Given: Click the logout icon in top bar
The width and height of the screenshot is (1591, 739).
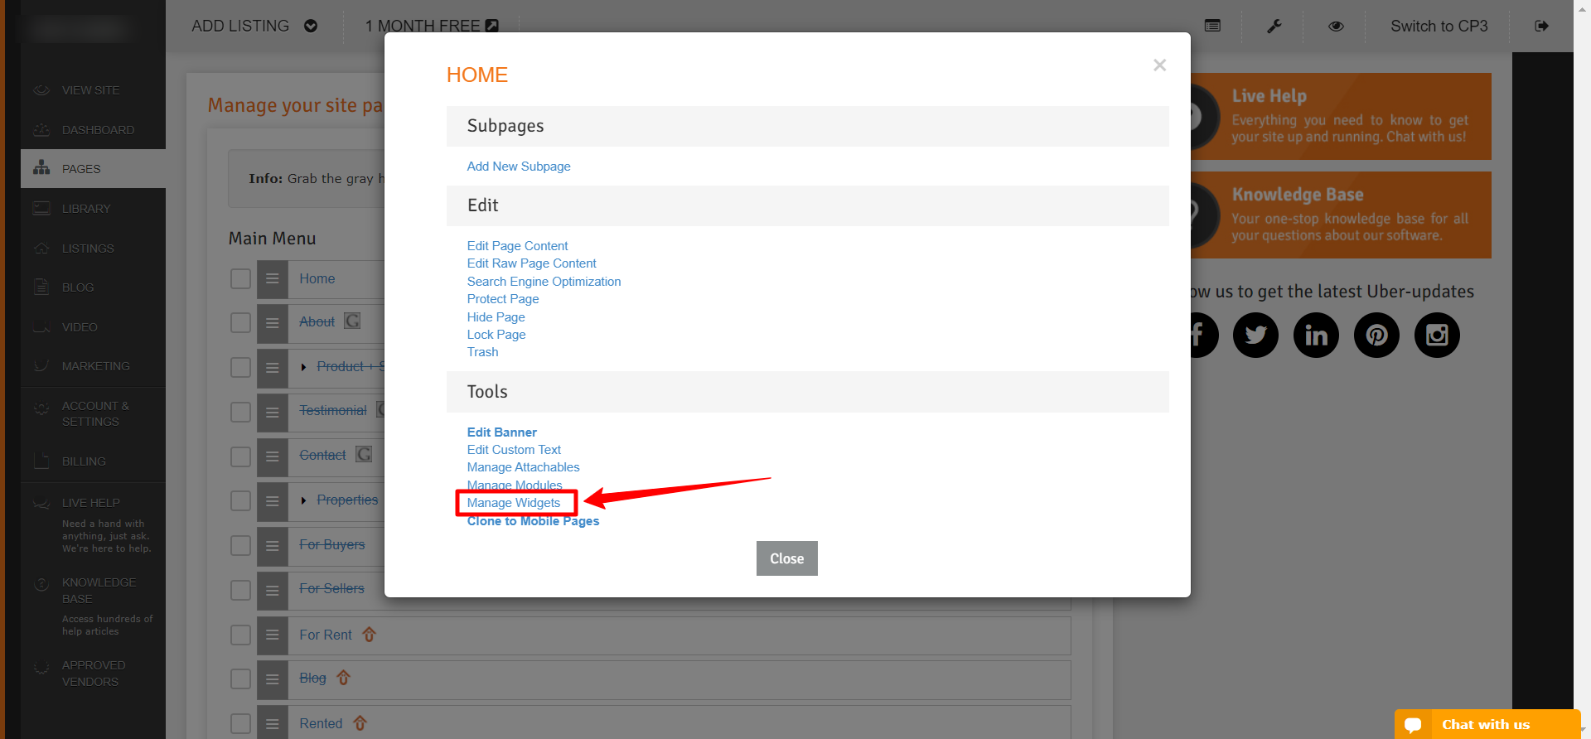Looking at the screenshot, I should (x=1542, y=26).
